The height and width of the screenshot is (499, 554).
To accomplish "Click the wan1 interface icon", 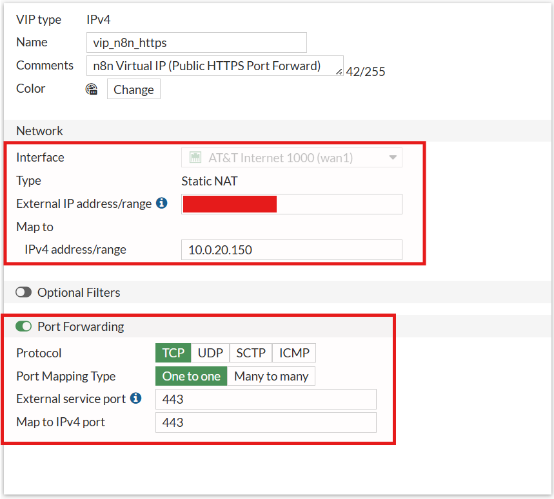I will point(193,158).
